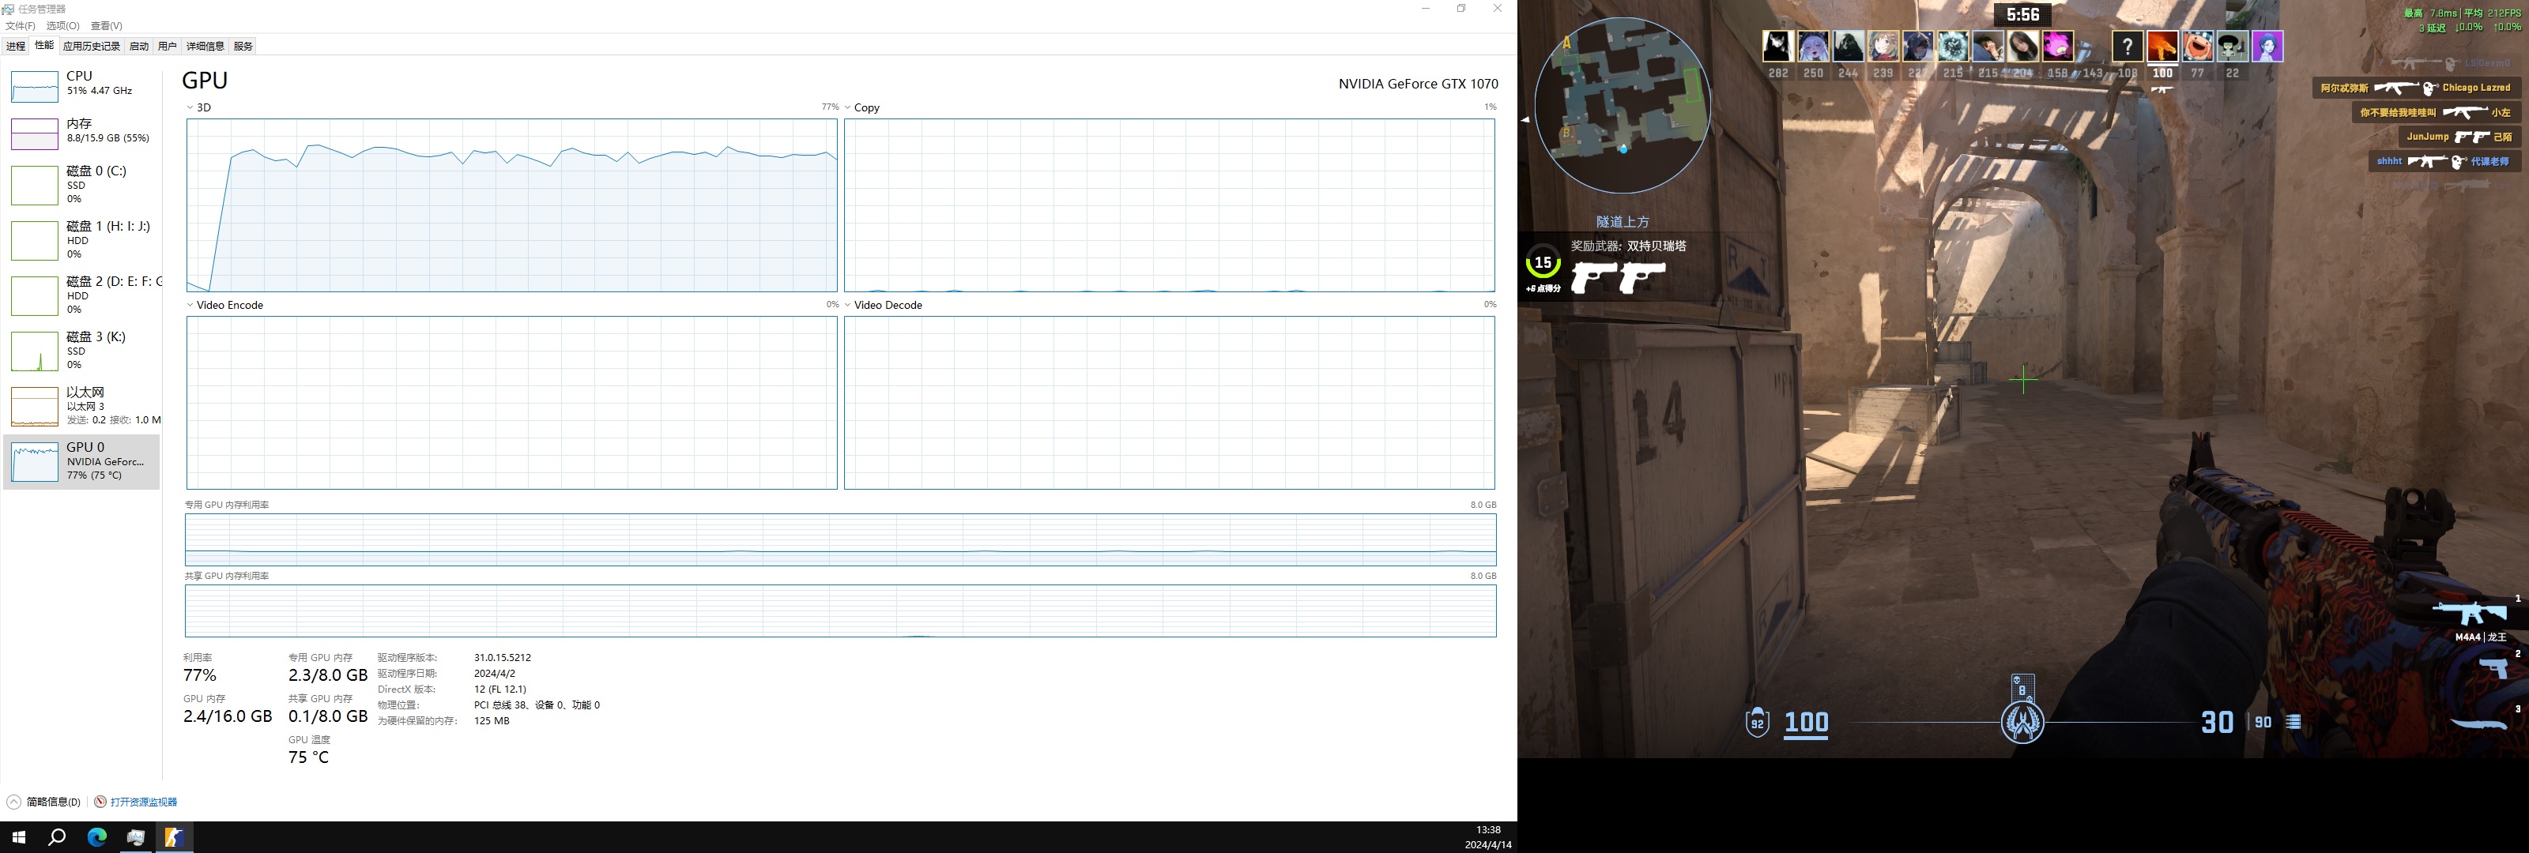Click the highlighted avatar scoring 100
2529x853 pixels.
point(2162,46)
